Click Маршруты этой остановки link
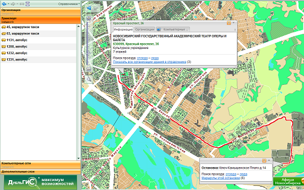 click(221, 178)
